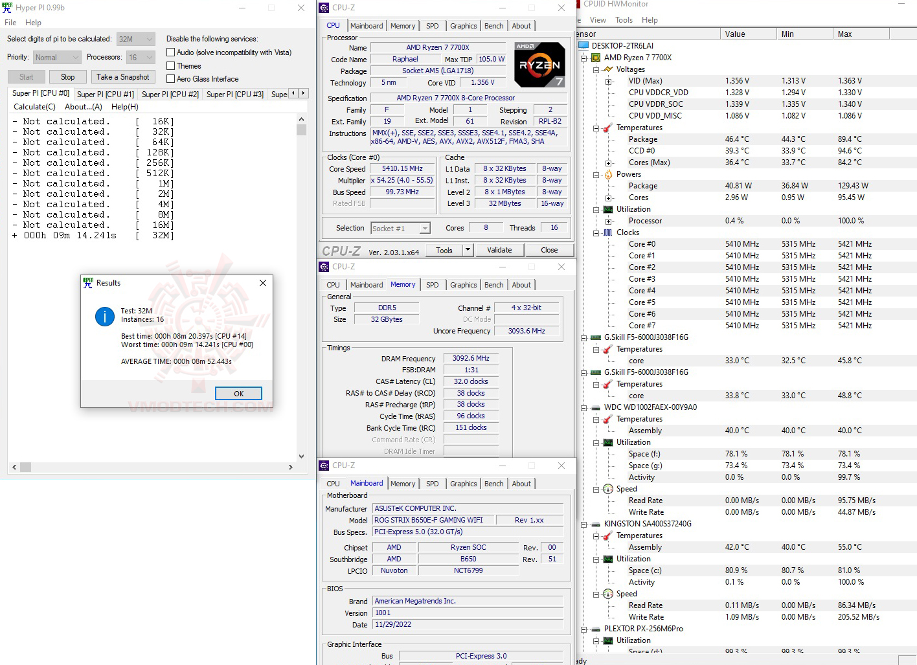The height and width of the screenshot is (665, 917).
Task: Click the thermometer icon beside CPU Temperatures
Action: (608, 128)
